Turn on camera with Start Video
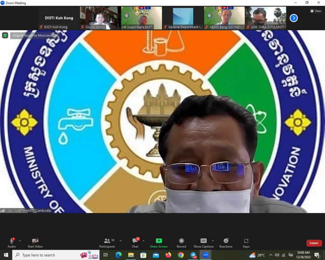The height and width of the screenshot is (260, 325). click(x=35, y=241)
